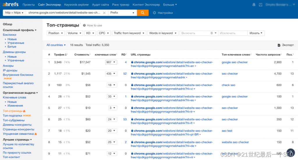The image size is (298, 160).
Task: Clear the URL input with X
Action: click(104, 13)
